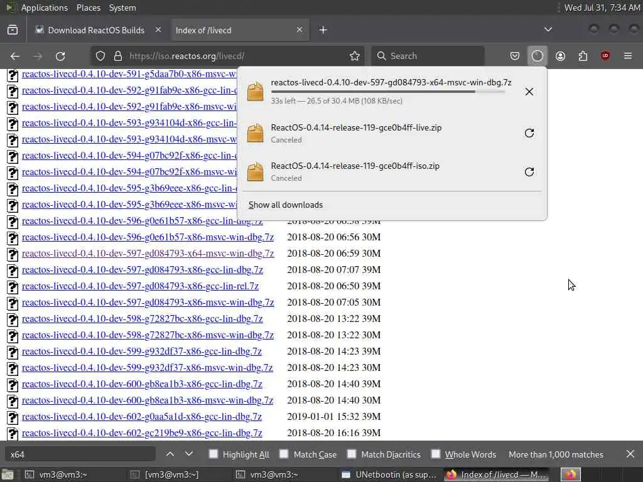Click show desktop icon in bottom panel

pyautogui.click(x=8, y=474)
